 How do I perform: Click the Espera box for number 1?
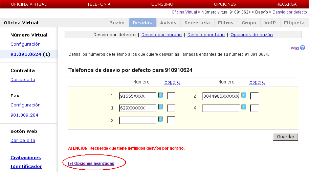[171, 96]
